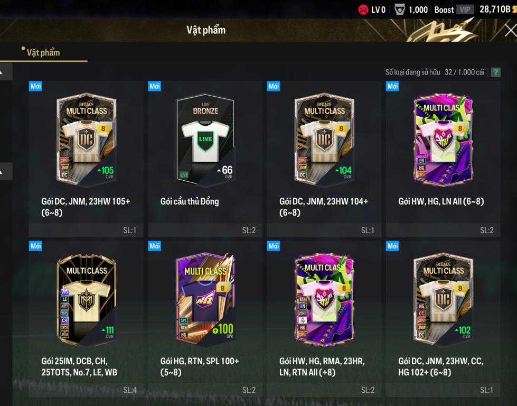This screenshot has width=517, height=406.
Task: Click the Mới badge on the Bronze pack
Action: (155, 86)
